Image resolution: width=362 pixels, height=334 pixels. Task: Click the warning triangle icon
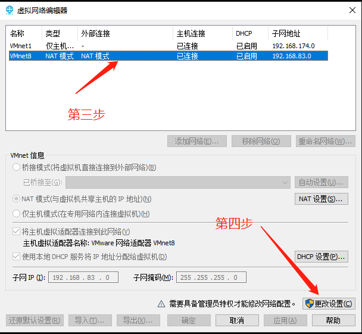(x=161, y=304)
